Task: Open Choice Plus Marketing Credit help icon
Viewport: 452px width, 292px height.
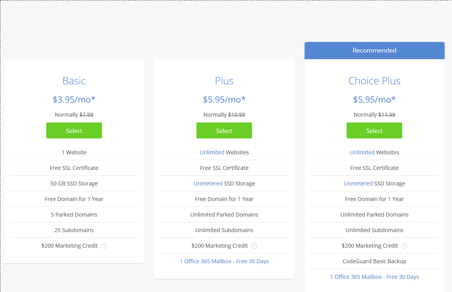Action: click(405, 246)
